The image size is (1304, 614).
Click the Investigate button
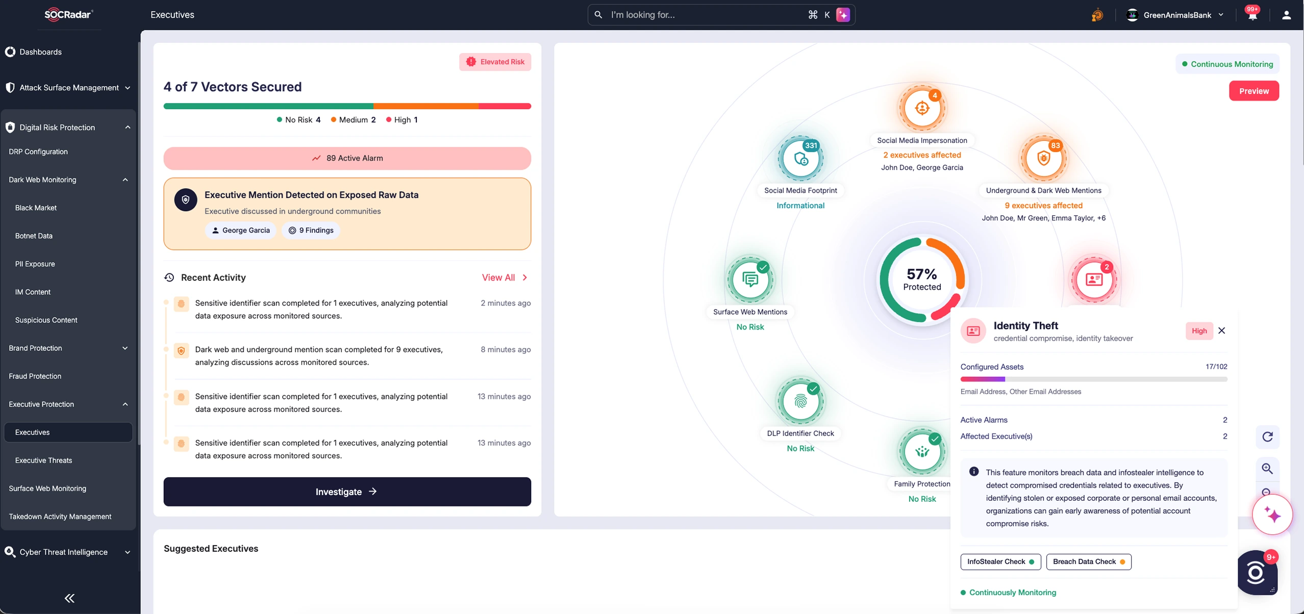347,492
